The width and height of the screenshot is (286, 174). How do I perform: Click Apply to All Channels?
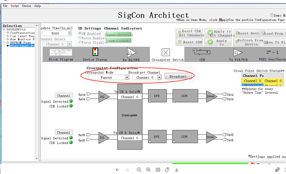click(218, 33)
